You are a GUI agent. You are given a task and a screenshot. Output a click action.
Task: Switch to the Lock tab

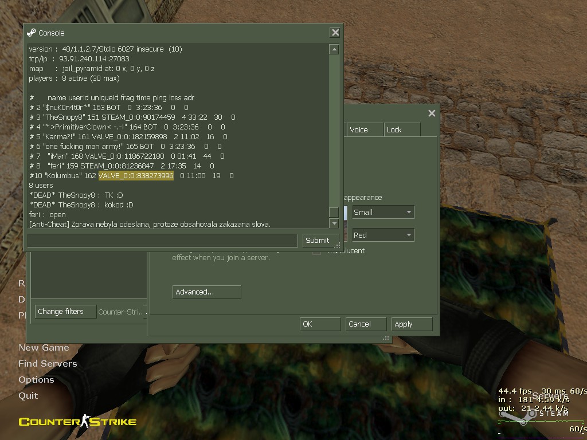[x=402, y=130]
